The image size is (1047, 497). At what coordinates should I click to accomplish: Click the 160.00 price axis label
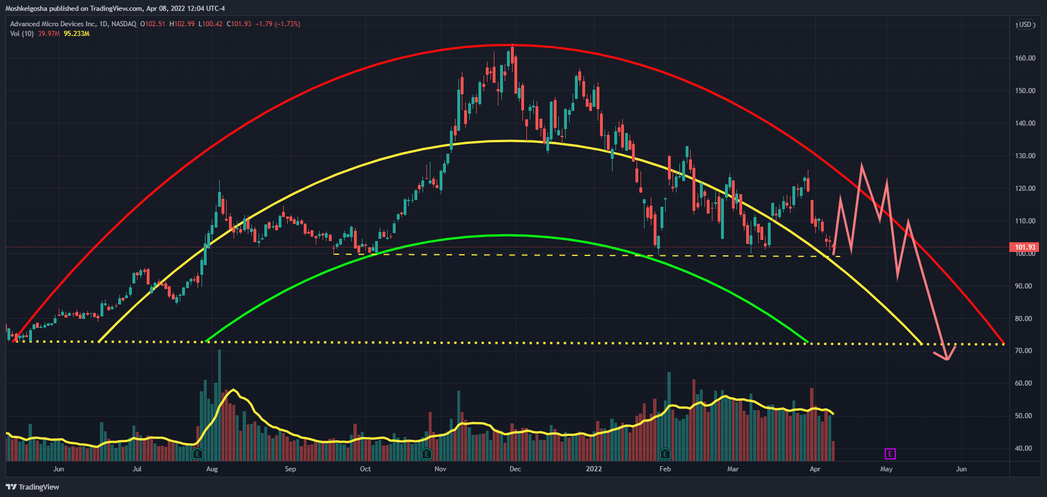pos(1025,58)
